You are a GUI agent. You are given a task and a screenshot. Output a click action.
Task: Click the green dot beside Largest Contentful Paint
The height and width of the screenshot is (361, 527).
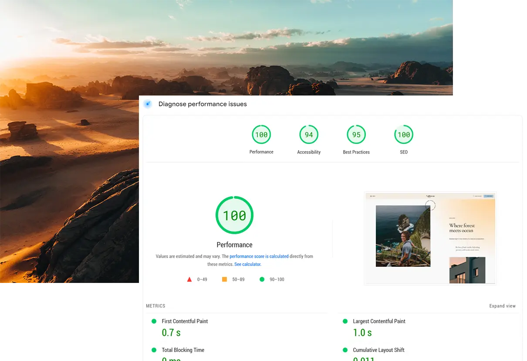click(x=345, y=321)
